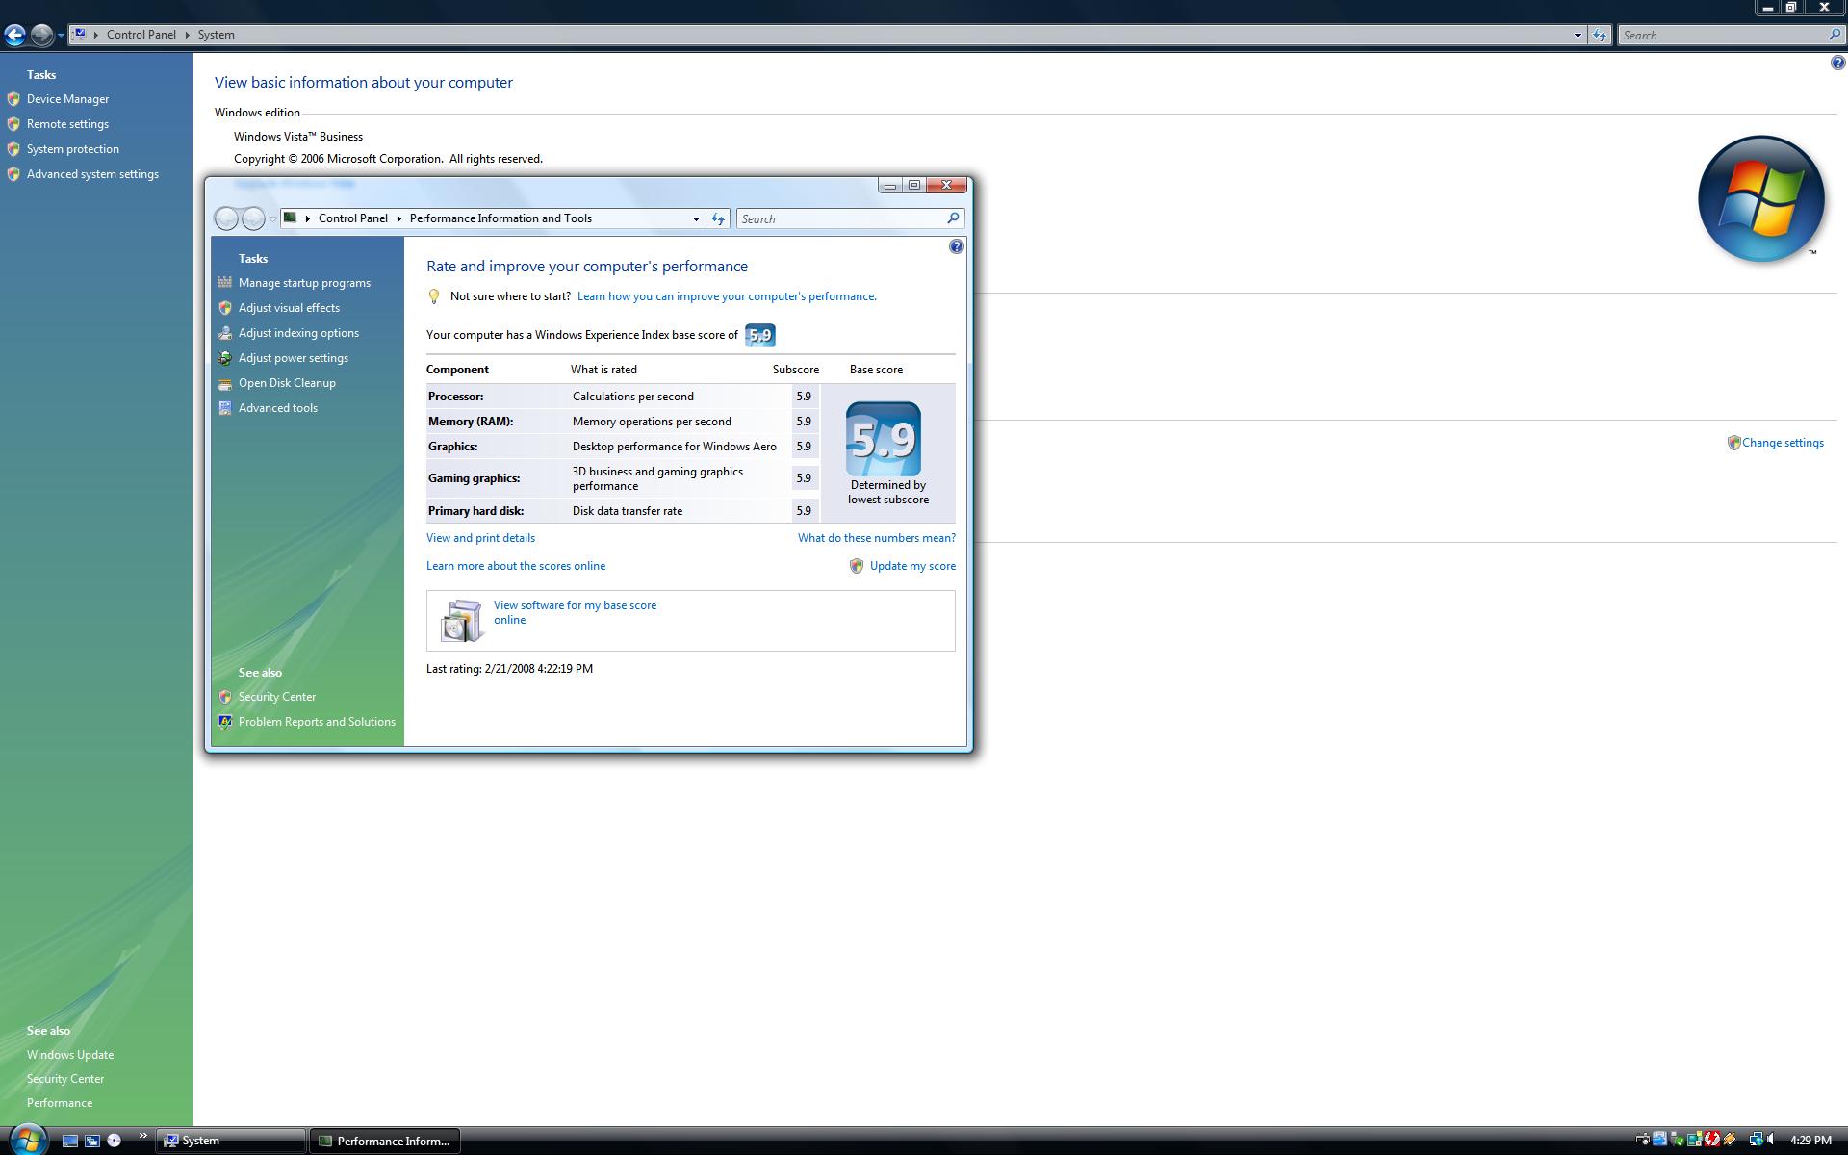Click the Update my score shield icon
This screenshot has height=1155, width=1848.
click(857, 566)
